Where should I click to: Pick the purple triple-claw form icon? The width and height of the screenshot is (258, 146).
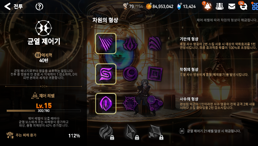pos(155,43)
